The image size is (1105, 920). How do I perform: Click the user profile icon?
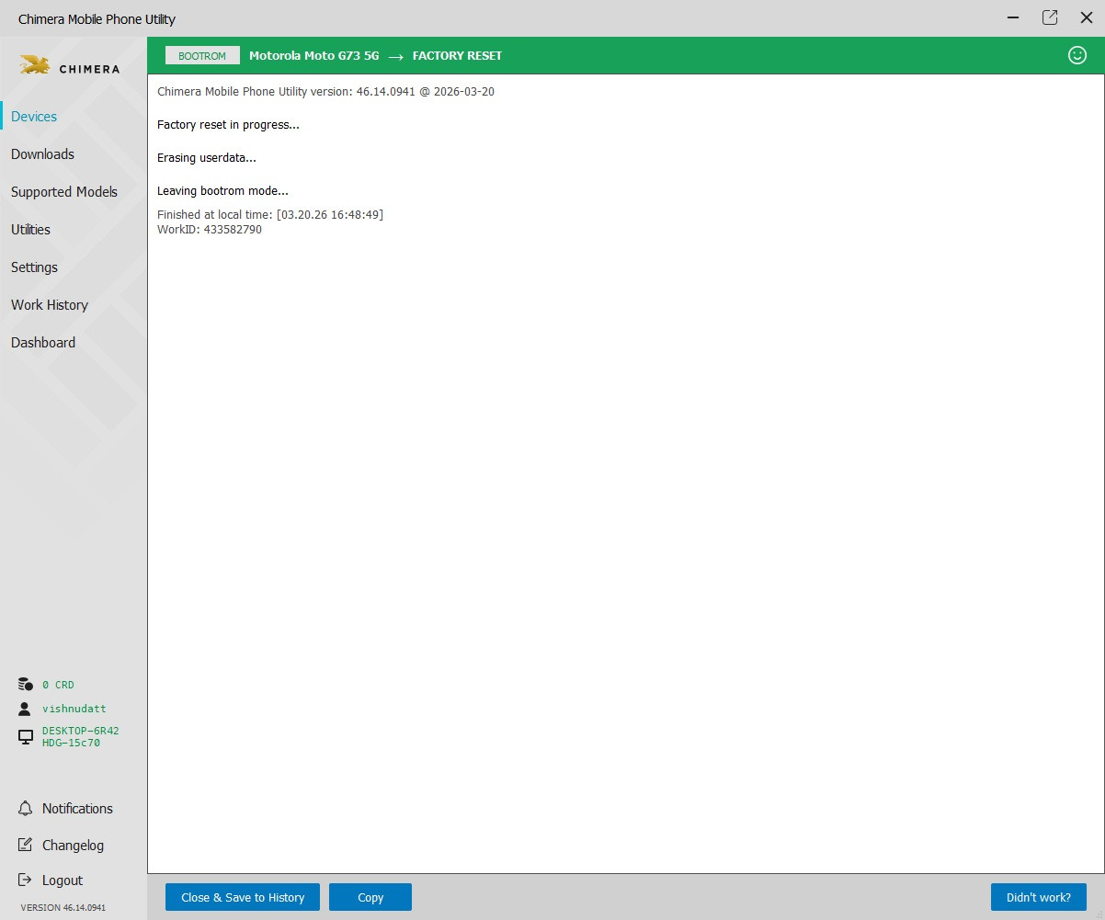26,709
